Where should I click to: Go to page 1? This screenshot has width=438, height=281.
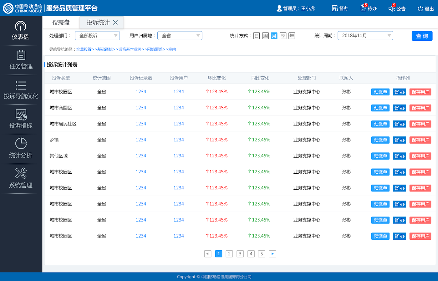pyautogui.click(x=219, y=254)
